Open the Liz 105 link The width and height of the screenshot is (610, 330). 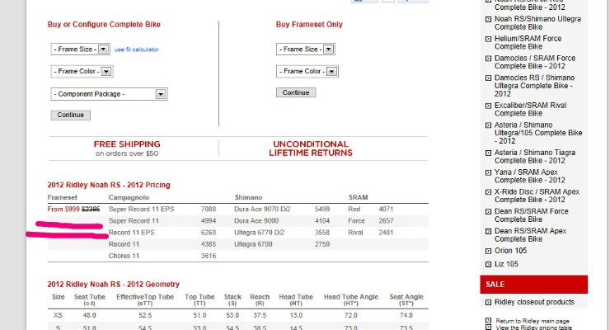pos(506,264)
